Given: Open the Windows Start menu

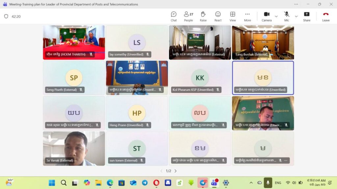Looking at the screenshot, I should tap(52, 183).
